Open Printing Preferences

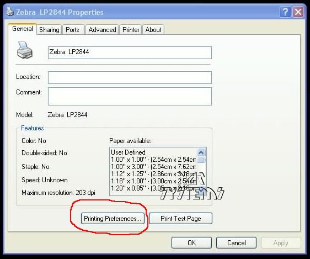pyautogui.click(x=113, y=219)
